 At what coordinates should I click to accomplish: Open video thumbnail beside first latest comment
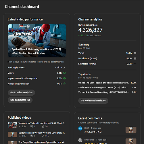coord(131,130)
